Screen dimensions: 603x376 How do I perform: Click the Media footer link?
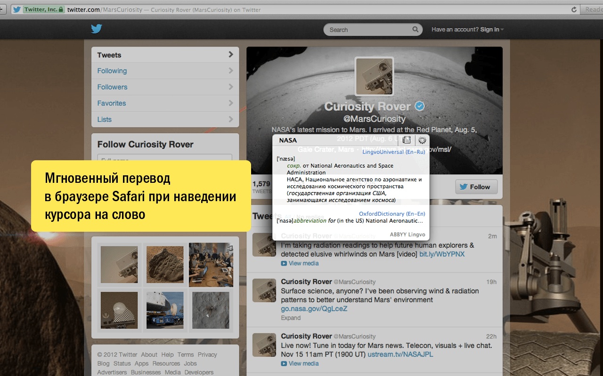[x=173, y=372]
